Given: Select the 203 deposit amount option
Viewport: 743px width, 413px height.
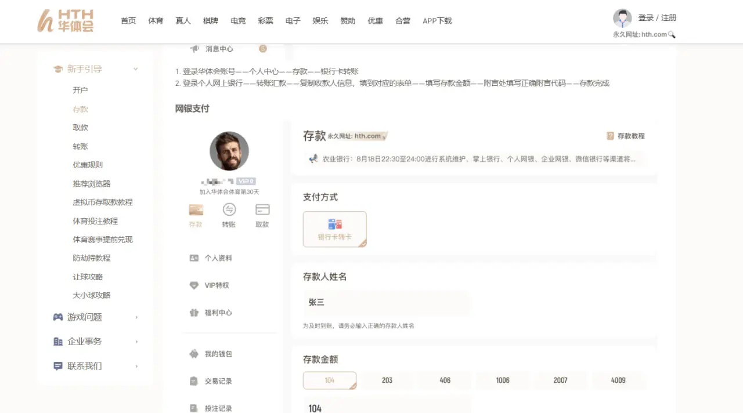Looking at the screenshot, I should (x=387, y=380).
